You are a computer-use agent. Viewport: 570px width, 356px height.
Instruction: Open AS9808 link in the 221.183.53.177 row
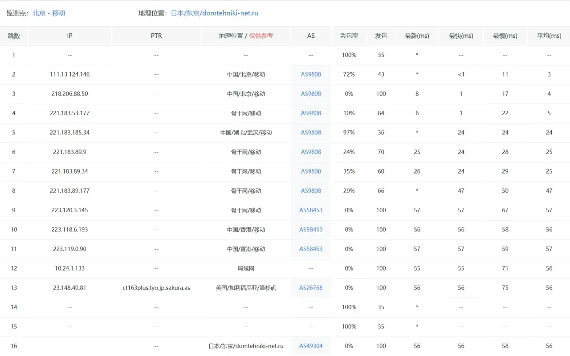[311, 113]
